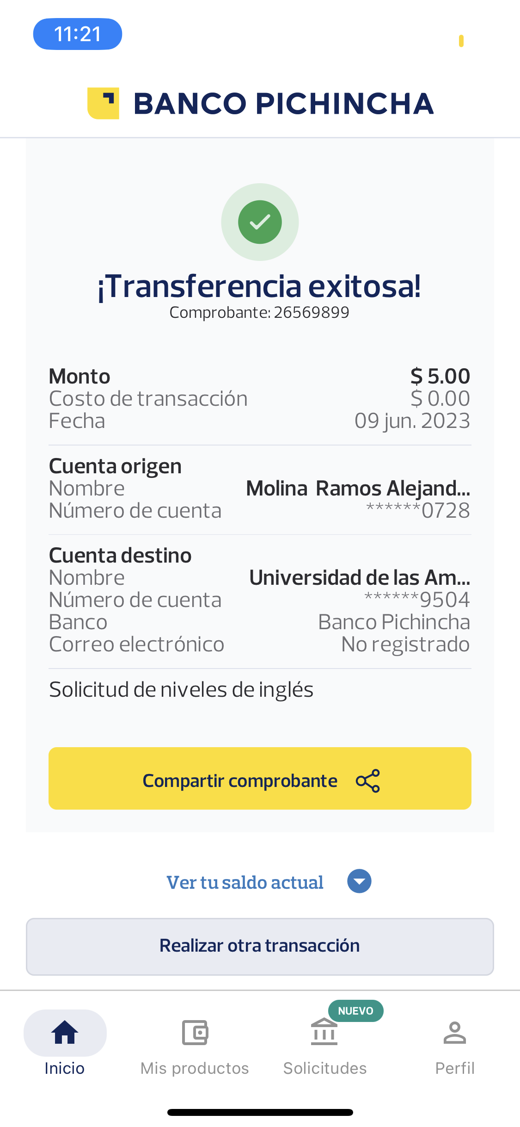Viewport: 520px width, 1127px height.
Task: Tap the share icon on Compartir comprobante
Action: pos(368,781)
